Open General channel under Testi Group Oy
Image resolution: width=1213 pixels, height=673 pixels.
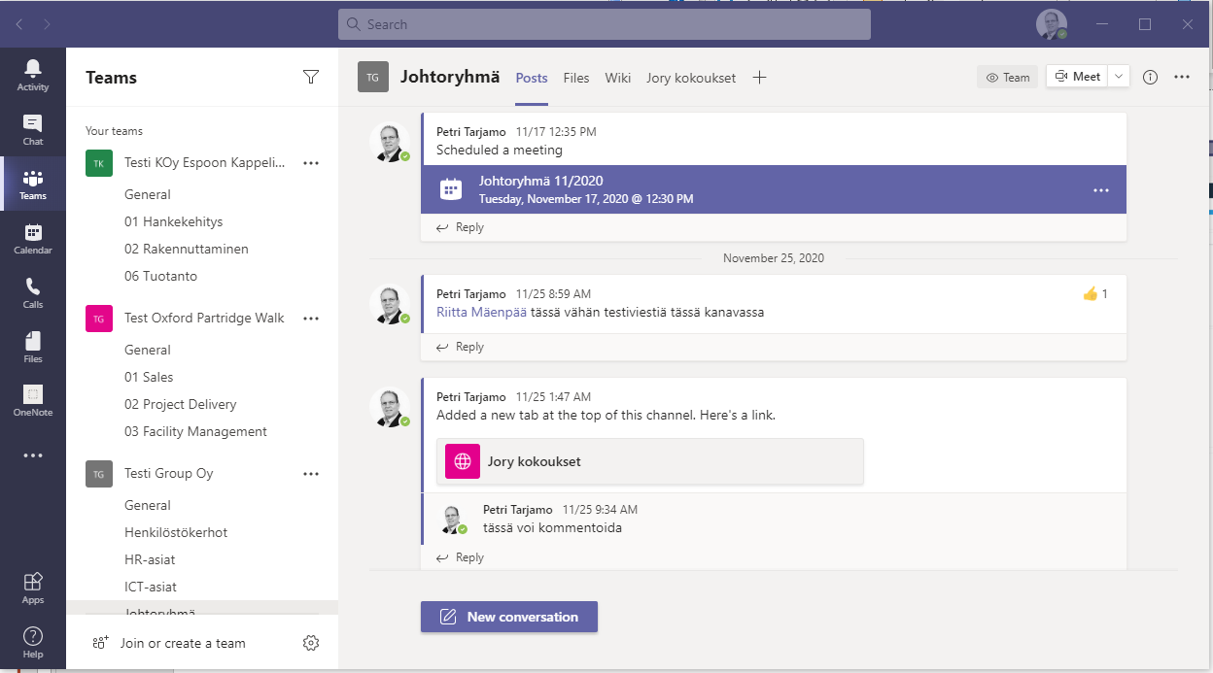pos(148,505)
